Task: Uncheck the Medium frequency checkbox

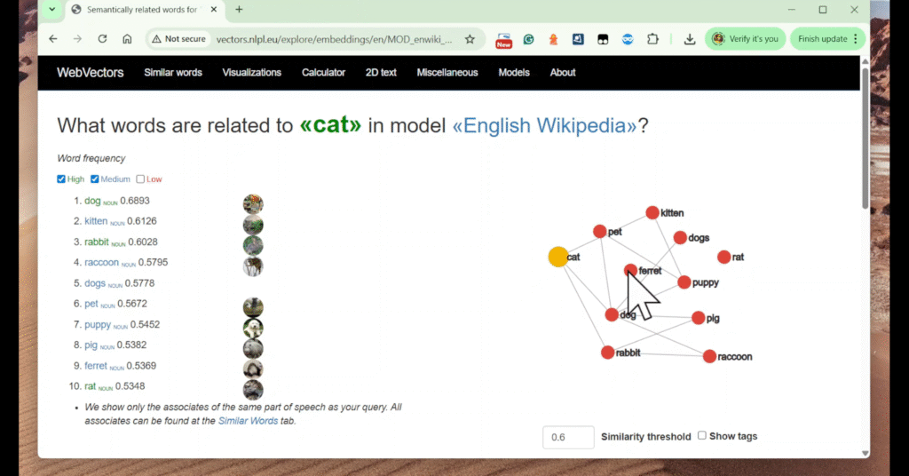Action: pos(95,179)
